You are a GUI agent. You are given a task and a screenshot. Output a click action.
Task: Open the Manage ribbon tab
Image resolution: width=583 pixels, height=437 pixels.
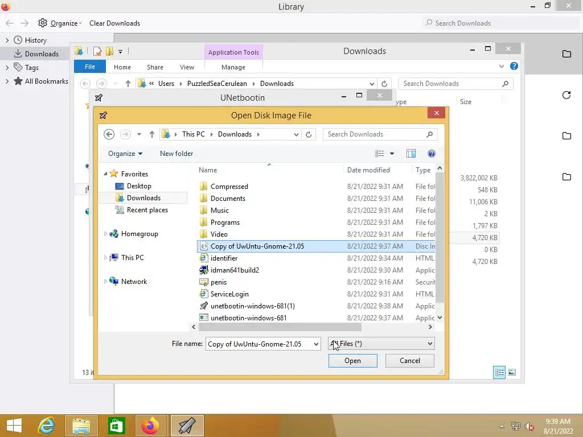233,67
